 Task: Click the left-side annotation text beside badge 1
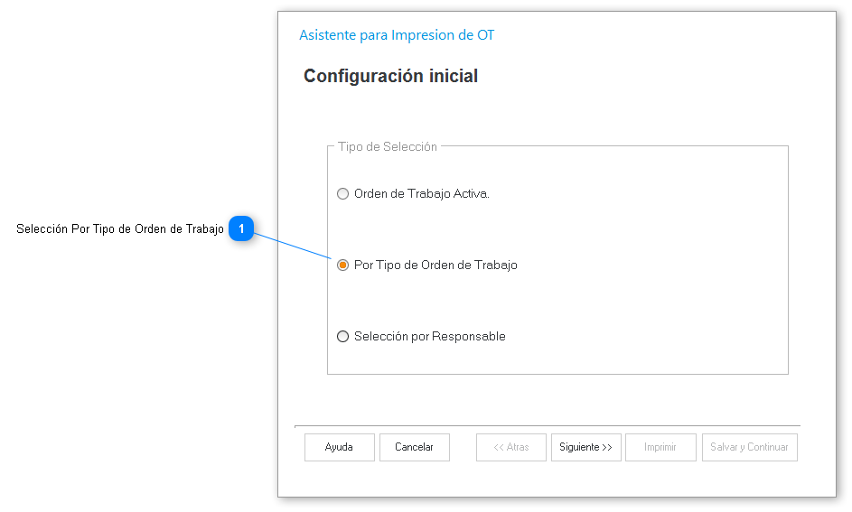click(x=120, y=229)
